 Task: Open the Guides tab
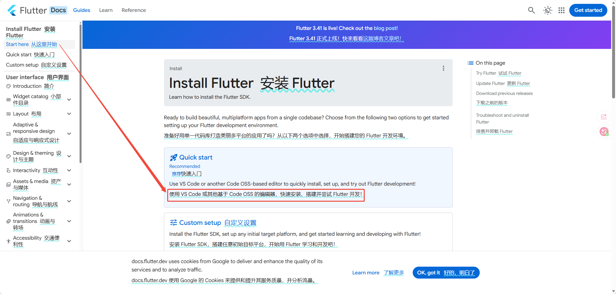(x=82, y=10)
